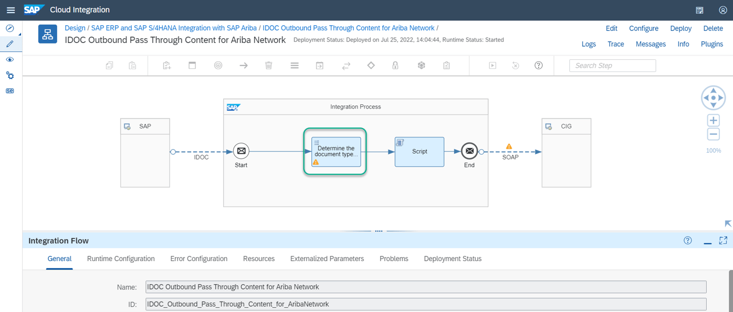
Task: Click the process window icon in toolbar
Action: click(x=192, y=66)
